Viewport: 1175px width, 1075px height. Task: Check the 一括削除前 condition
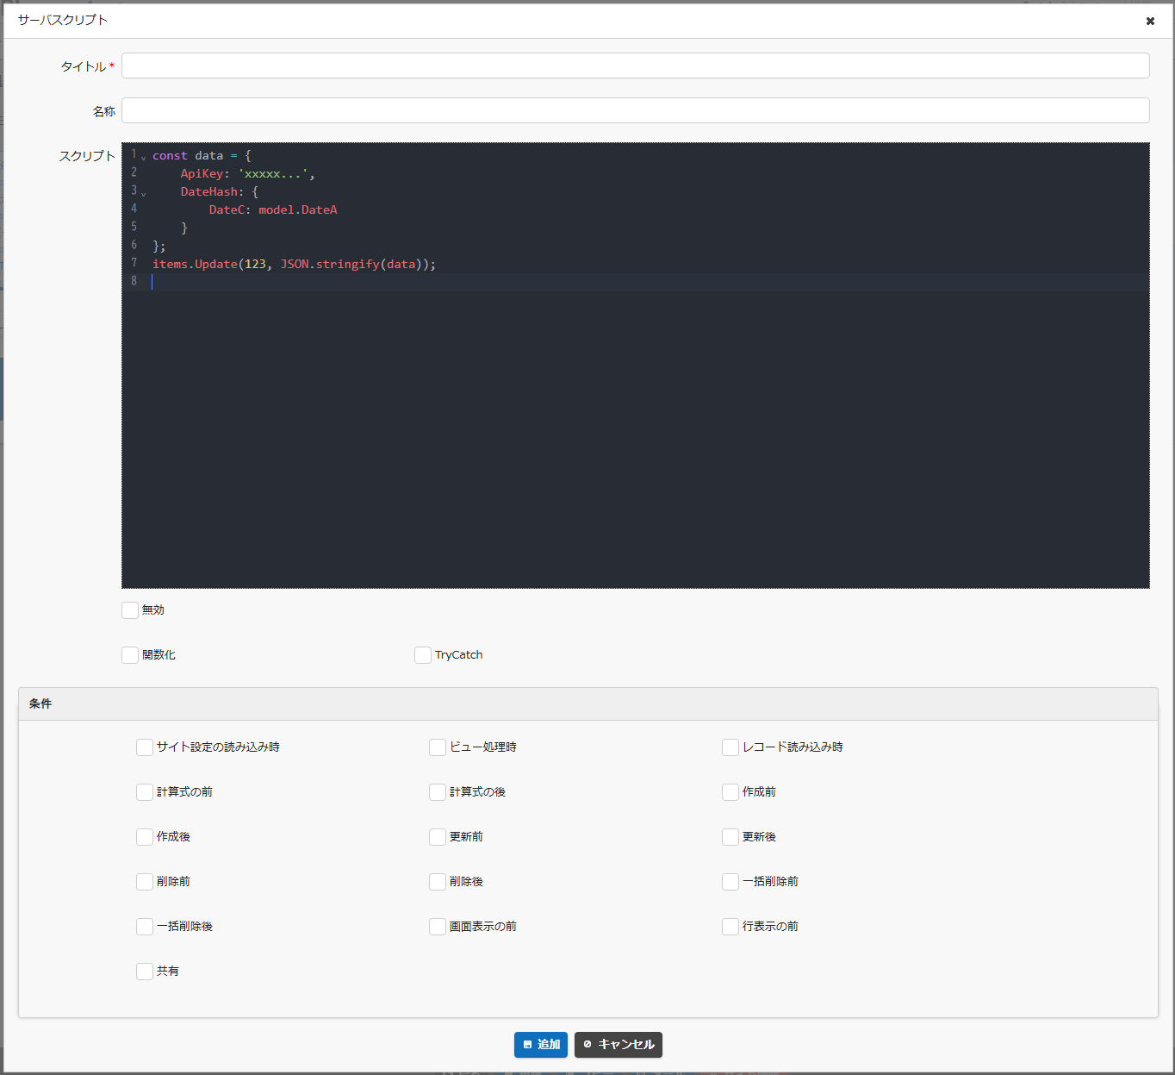click(x=730, y=882)
